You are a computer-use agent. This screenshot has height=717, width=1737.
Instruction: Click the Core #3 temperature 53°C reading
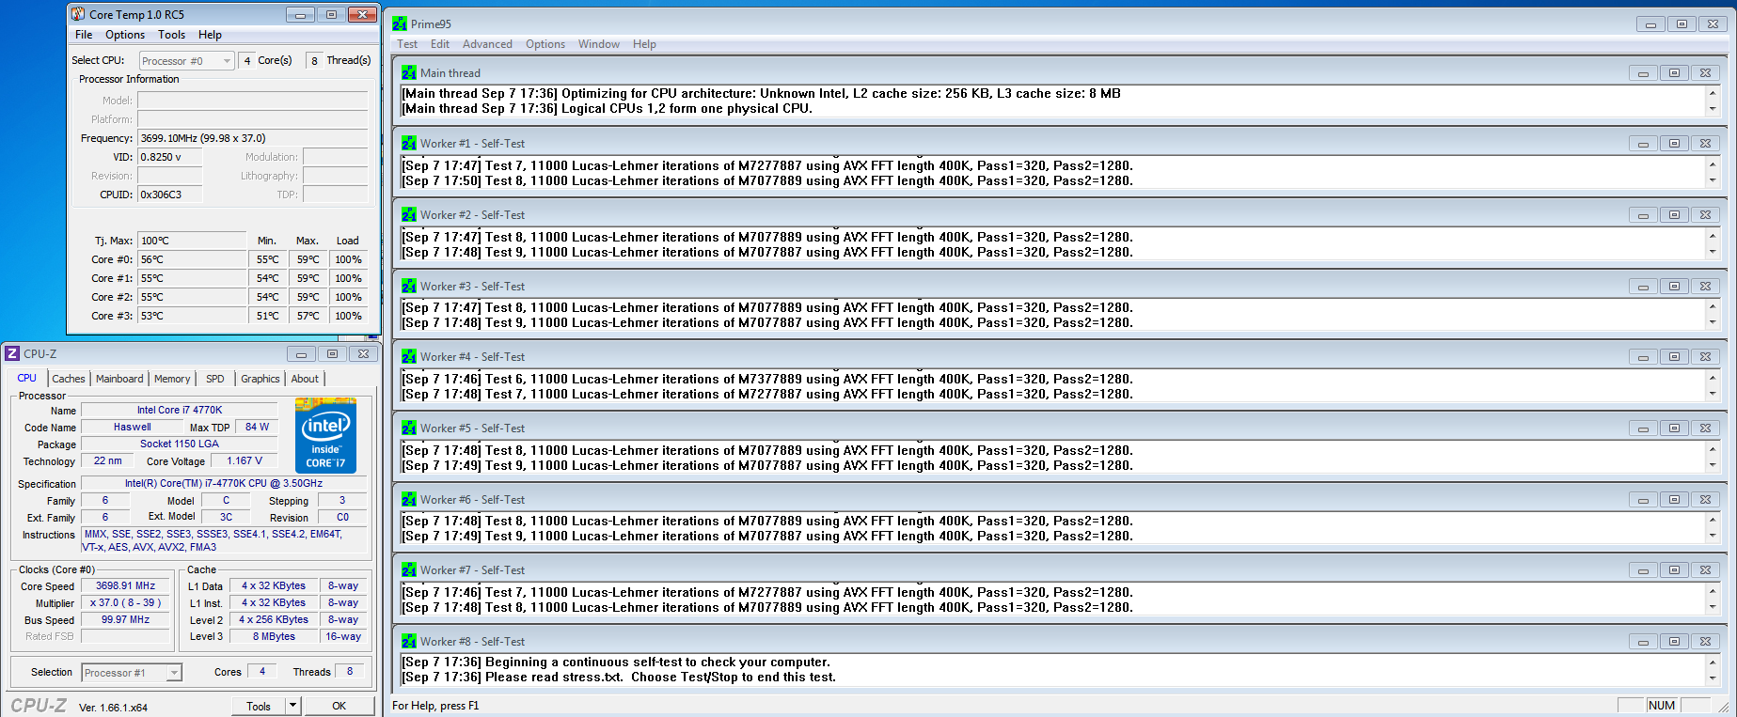[x=192, y=316]
